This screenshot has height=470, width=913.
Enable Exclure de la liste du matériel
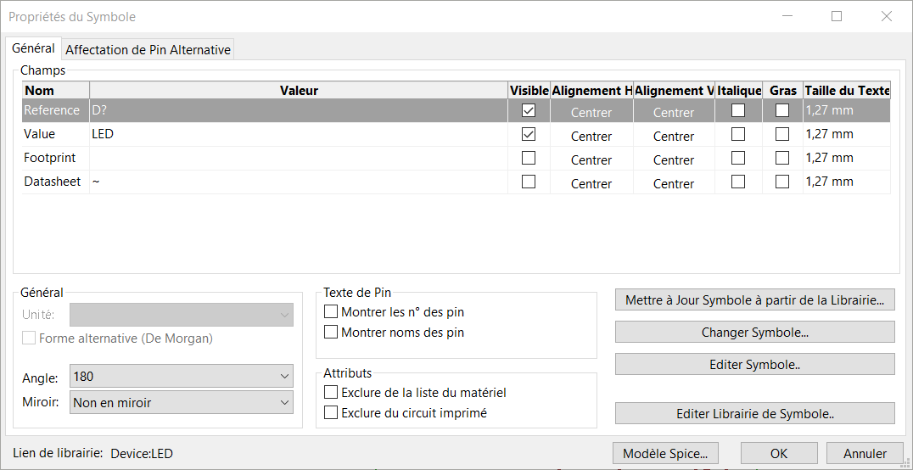(331, 393)
